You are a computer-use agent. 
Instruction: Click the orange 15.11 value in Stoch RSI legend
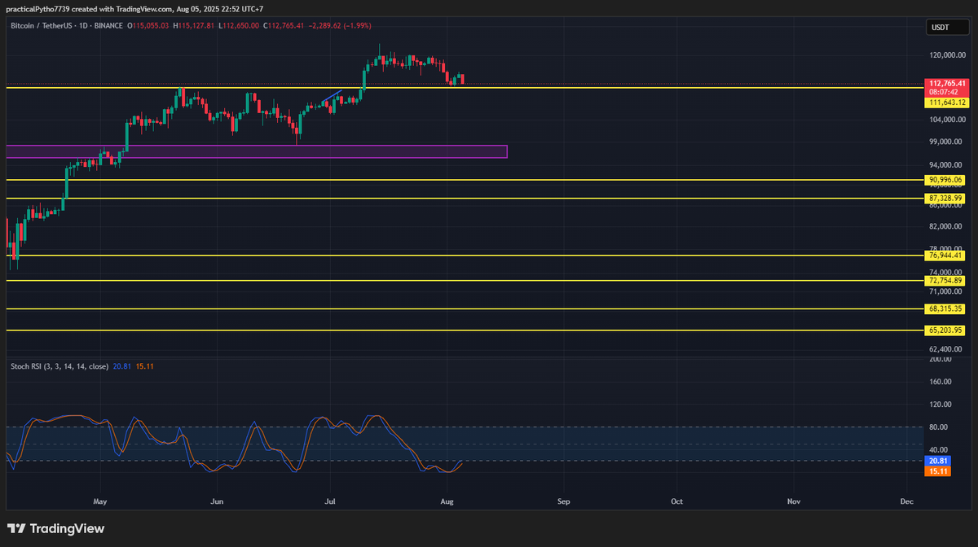point(144,366)
